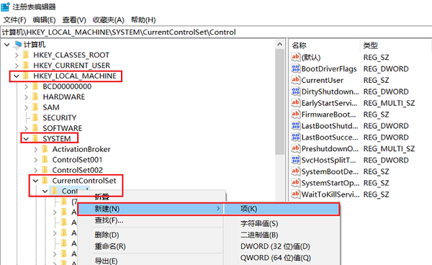The width and height of the screenshot is (432, 265).
Task: Expand the ControlSet001 arrow
Action: 36,160
